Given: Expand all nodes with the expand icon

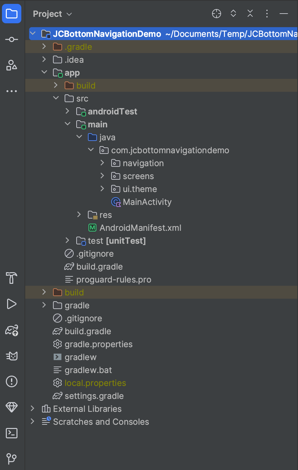Looking at the screenshot, I should [x=233, y=14].
